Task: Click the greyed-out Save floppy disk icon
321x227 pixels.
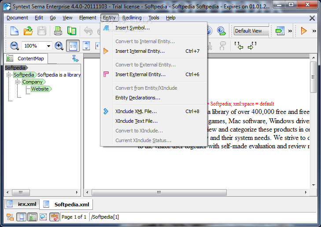Action: [x=42, y=31]
